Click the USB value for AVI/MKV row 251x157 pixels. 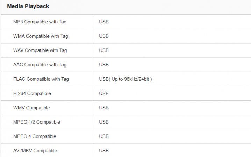tap(104, 151)
